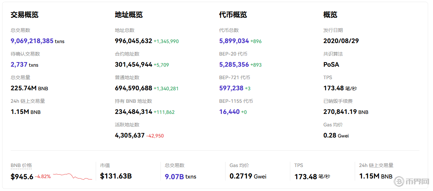Click the pending transactions value 2,737
Screen dimensions: 433x191
19,65
